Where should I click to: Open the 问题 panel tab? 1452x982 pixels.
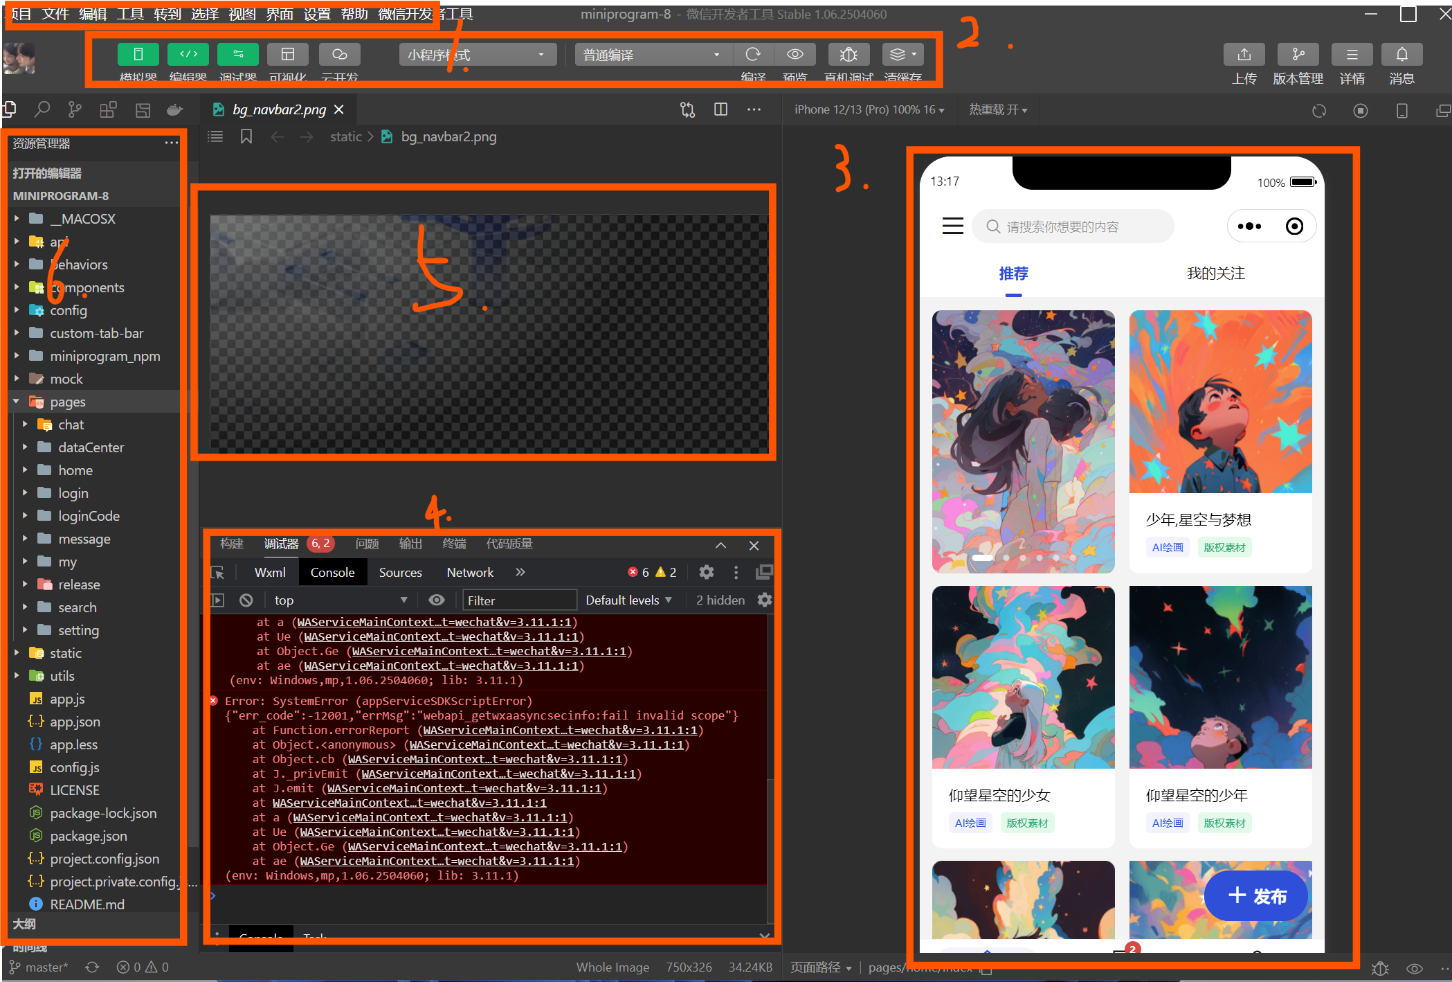click(x=367, y=544)
